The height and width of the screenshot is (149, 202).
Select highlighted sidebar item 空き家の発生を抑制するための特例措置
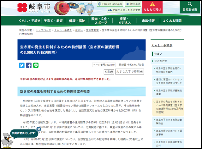168,107
